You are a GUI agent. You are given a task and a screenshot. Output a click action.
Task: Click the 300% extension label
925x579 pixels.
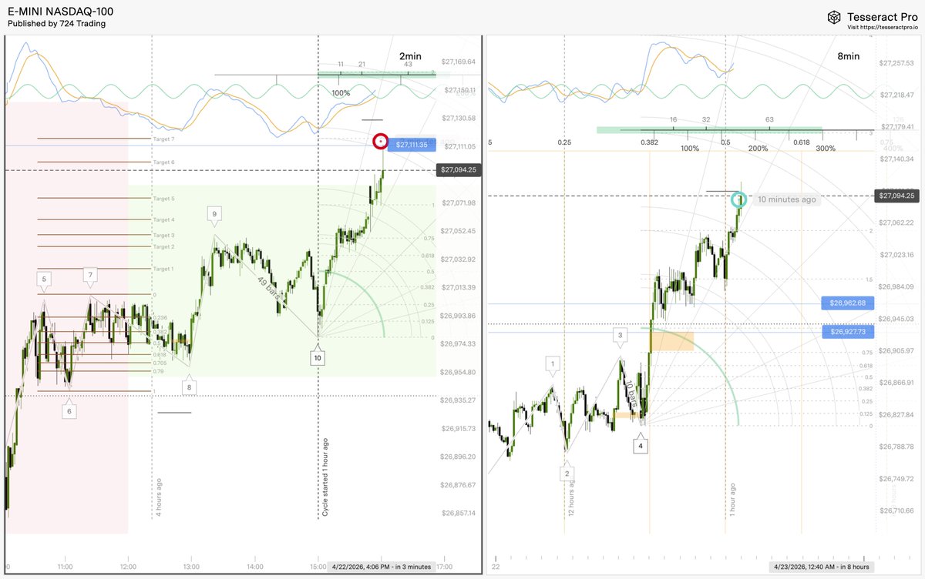tap(825, 148)
